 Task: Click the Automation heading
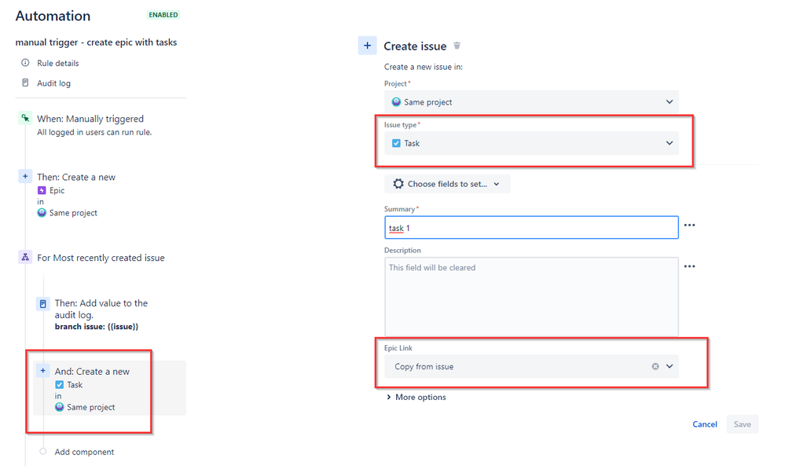[53, 16]
